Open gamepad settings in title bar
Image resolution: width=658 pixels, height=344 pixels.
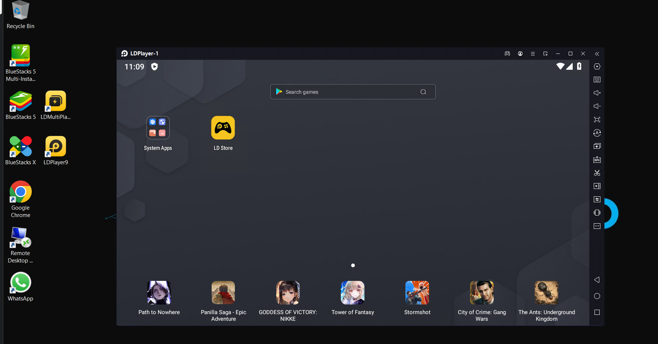(507, 54)
